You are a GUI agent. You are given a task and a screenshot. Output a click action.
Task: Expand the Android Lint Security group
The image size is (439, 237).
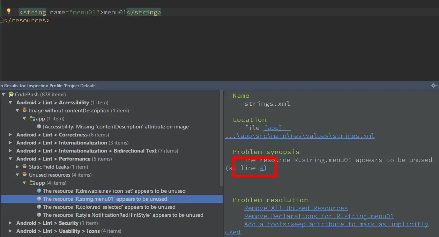click(10, 223)
